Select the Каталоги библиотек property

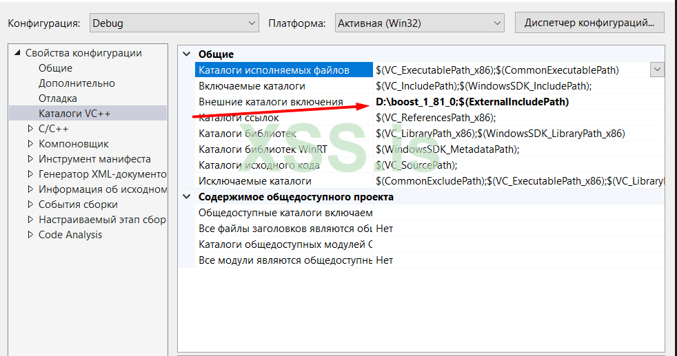click(283, 134)
